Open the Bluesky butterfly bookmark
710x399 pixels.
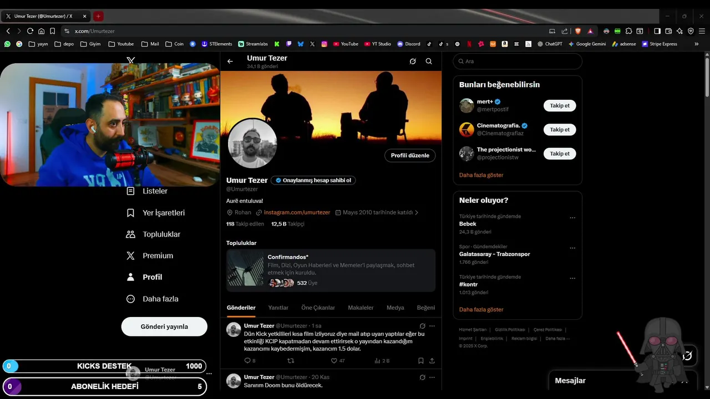pyautogui.click(x=301, y=44)
